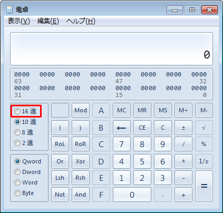The image size is (223, 213).
Task: Click the decimal point button
Action: pyautogui.click(x=163, y=195)
